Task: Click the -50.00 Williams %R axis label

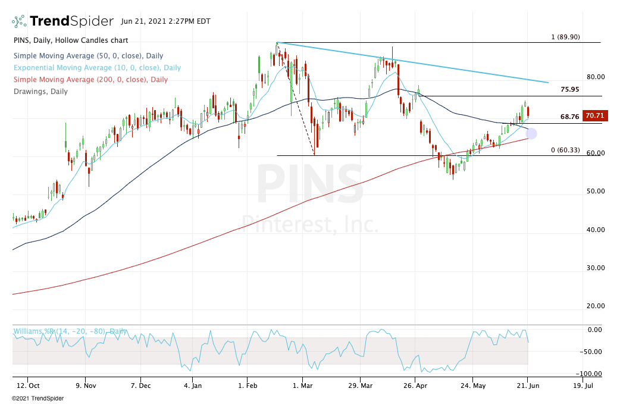Action: tap(591, 352)
